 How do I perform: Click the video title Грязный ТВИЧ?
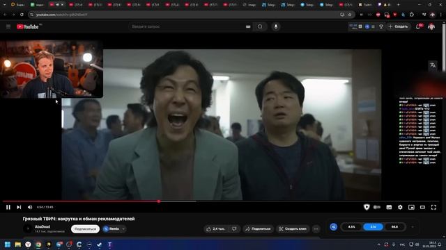tap(79, 219)
